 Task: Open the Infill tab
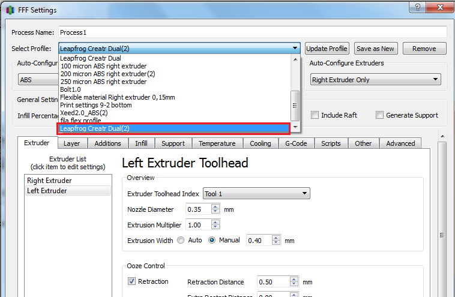coord(141,143)
